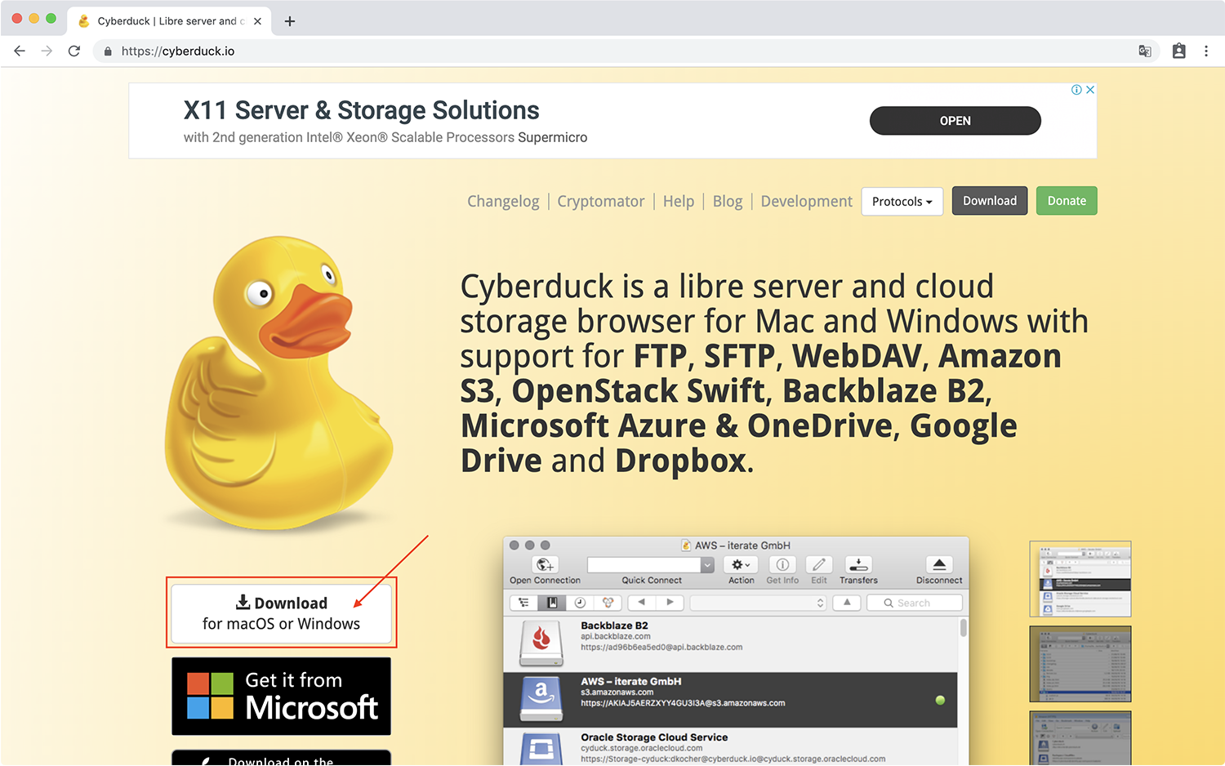
Task: Click the forward triangle in Cyberduck toolbar
Action: 670,603
